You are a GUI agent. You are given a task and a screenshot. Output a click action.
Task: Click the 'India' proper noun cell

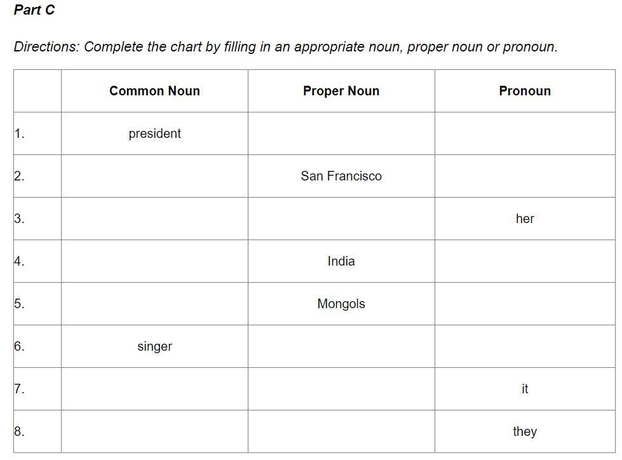pyautogui.click(x=341, y=261)
